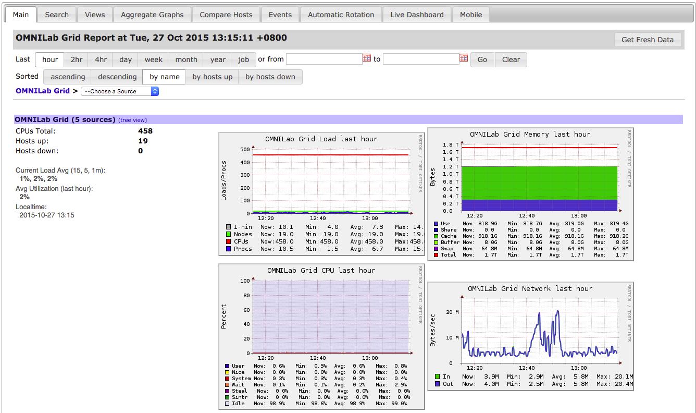696x413 pixels.
Task: Open the Aggregate Graphs tab
Action: click(x=152, y=15)
